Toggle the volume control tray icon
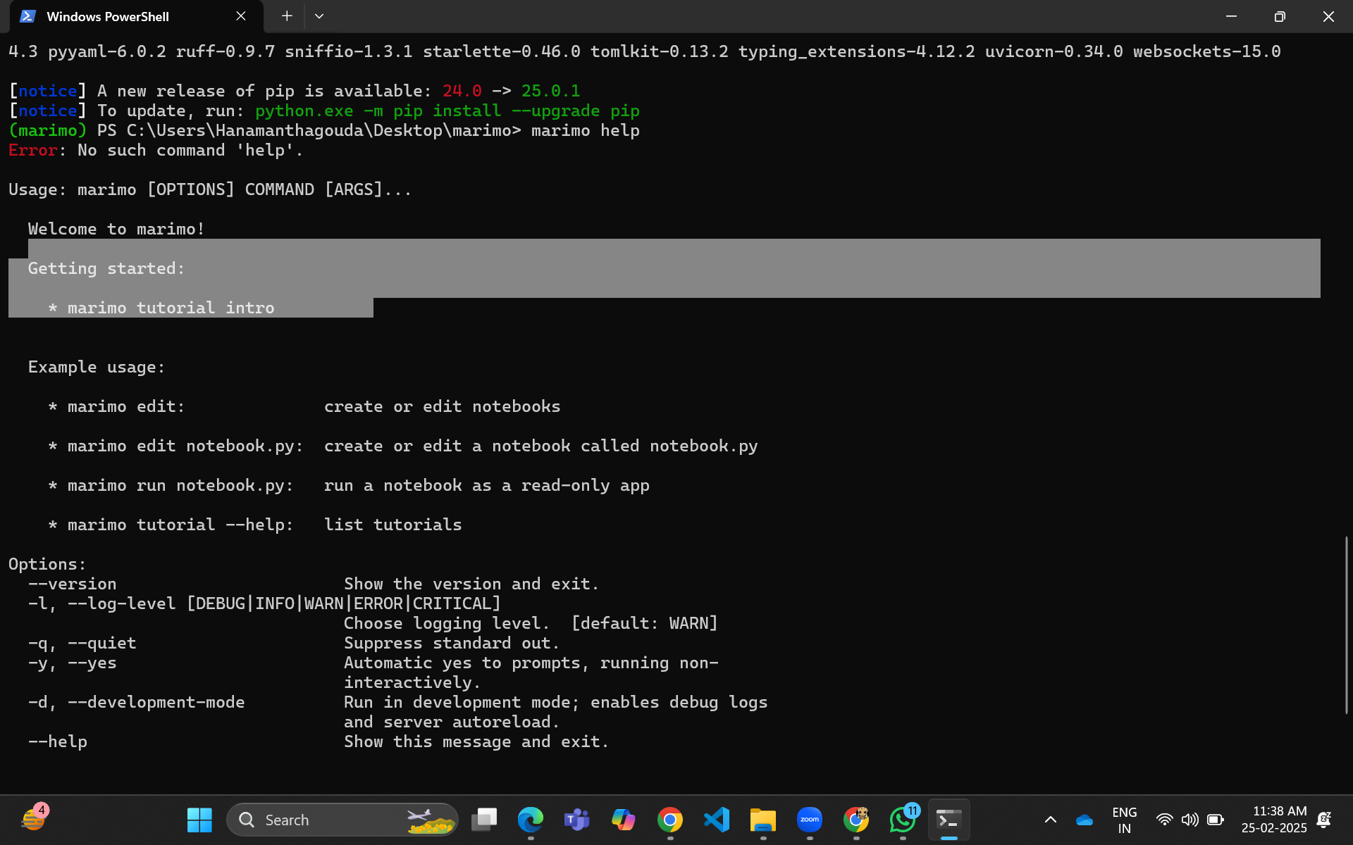The height and width of the screenshot is (845, 1353). tap(1190, 820)
